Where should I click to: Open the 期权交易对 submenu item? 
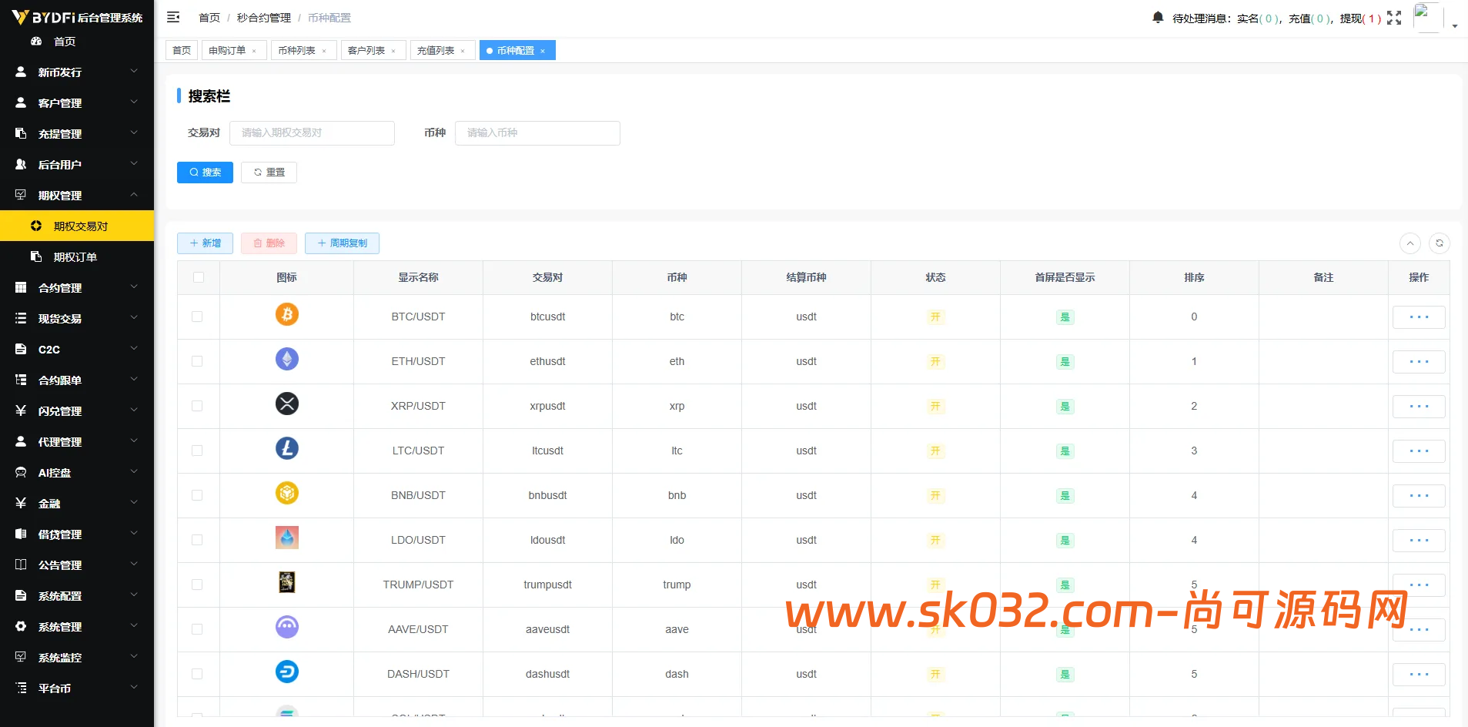pyautogui.click(x=77, y=226)
